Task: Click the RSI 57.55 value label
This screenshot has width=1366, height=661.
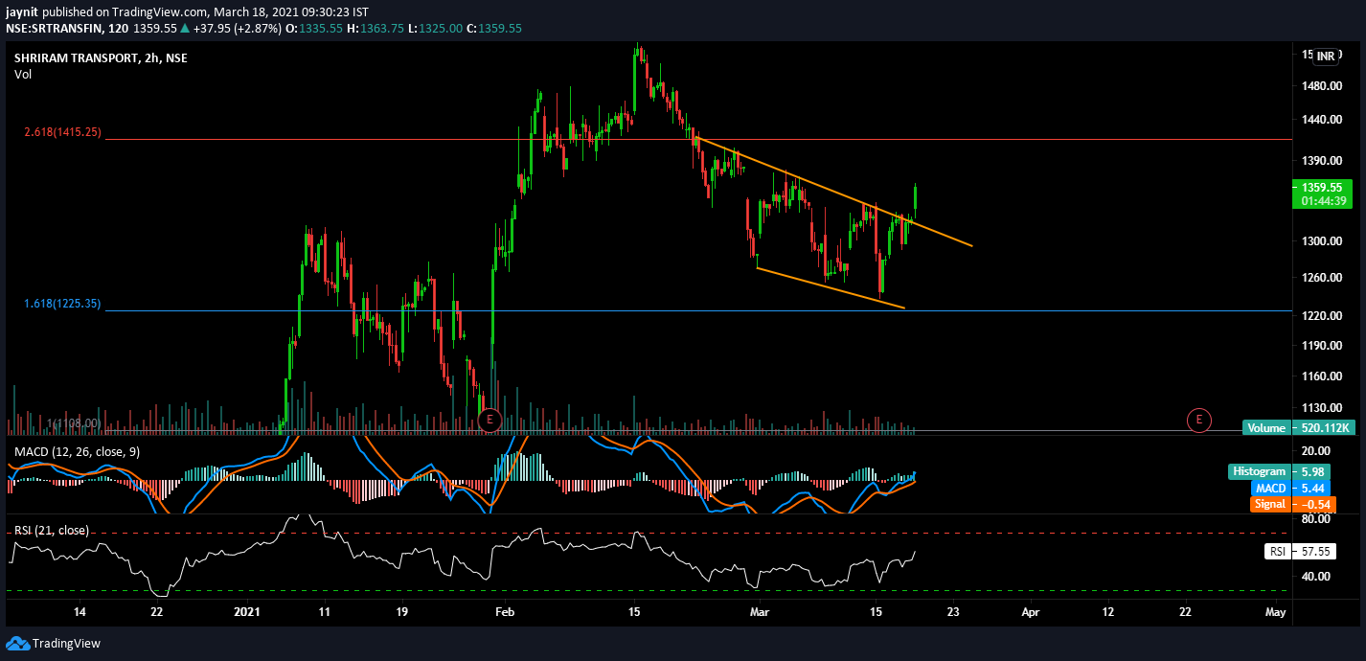Action: pyautogui.click(x=1302, y=552)
